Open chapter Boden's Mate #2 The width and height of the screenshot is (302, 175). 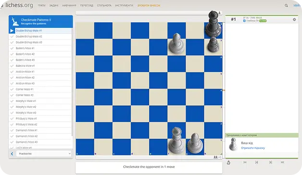tap(40, 54)
